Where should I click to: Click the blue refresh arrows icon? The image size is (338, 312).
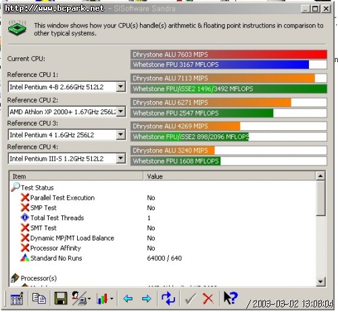point(168,298)
